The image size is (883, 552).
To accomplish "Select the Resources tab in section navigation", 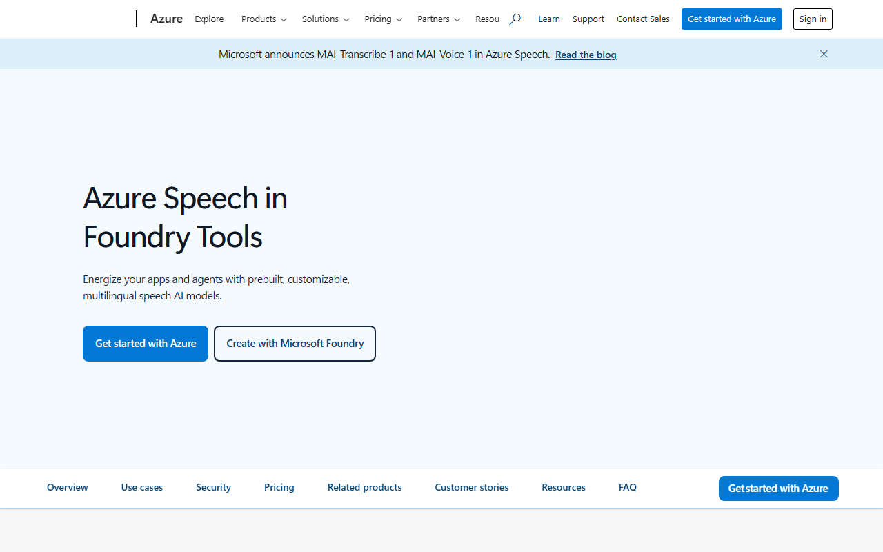I will point(564,487).
